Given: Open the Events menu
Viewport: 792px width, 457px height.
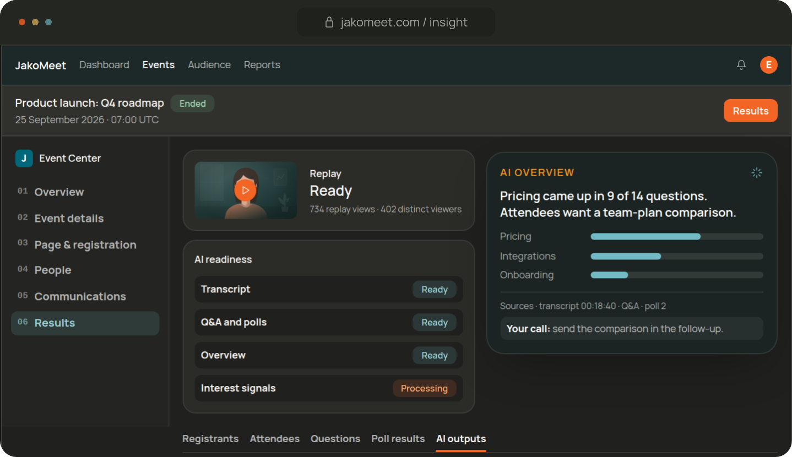Looking at the screenshot, I should (159, 65).
